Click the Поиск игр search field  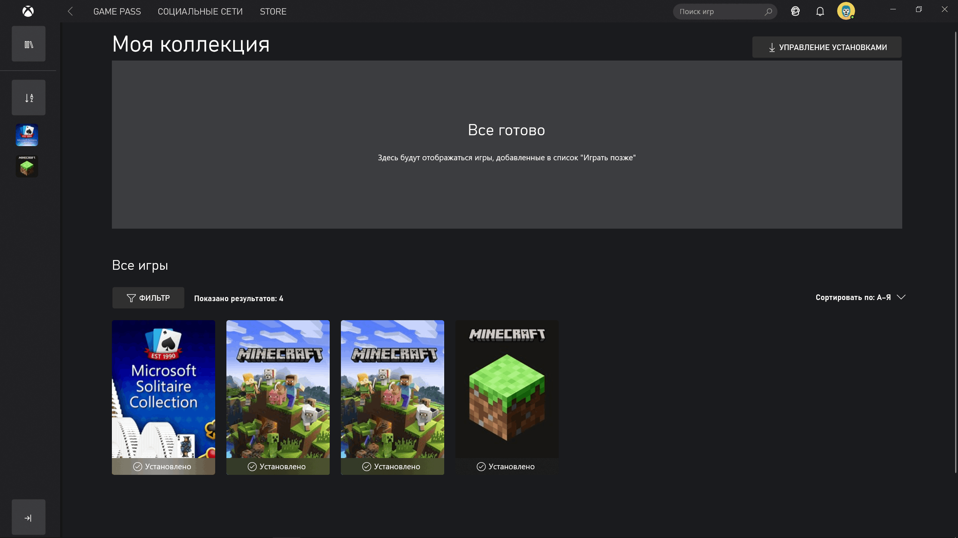coord(725,12)
